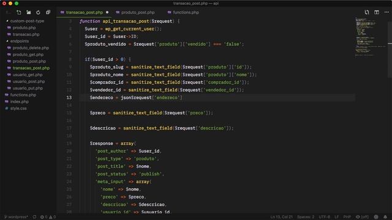Click Ln 13, Col 21 in status bar

[x=281, y=217]
